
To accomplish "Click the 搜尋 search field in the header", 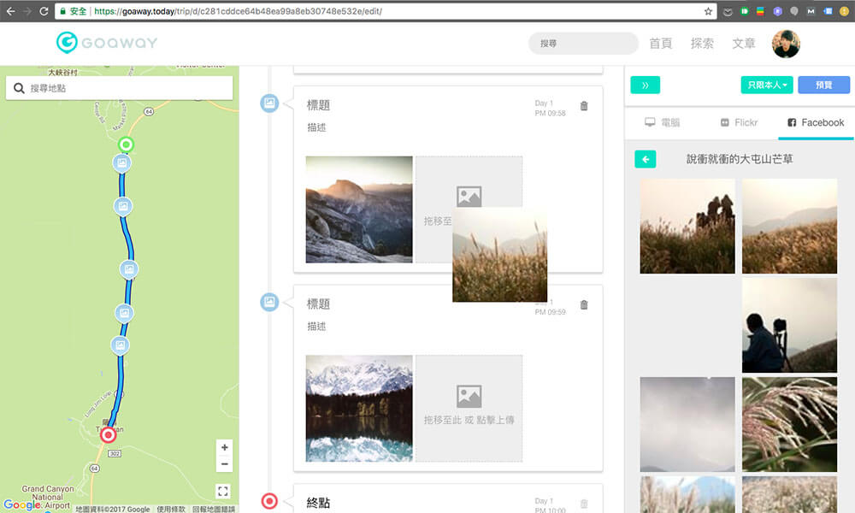I will pyautogui.click(x=582, y=43).
